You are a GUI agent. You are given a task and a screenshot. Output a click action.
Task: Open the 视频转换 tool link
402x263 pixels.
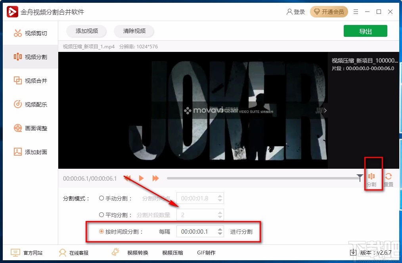(x=138, y=253)
